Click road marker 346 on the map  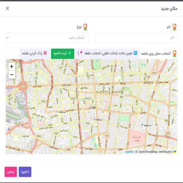(68, 149)
